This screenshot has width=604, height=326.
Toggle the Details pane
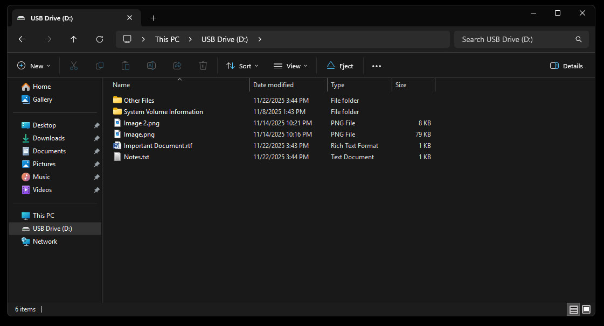tap(566, 66)
